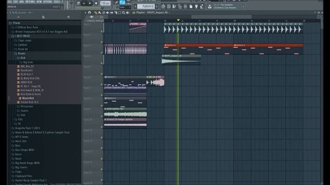This screenshot has width=330, height=185.
Task: Click the view playlist icon
Action: pos(163,7)
